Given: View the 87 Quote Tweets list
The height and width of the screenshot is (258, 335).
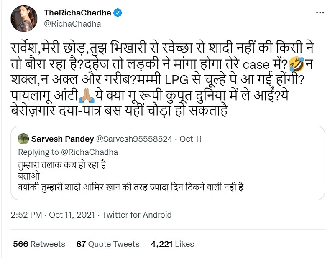Looking at the screenshot, I should (x=108, y=244).
